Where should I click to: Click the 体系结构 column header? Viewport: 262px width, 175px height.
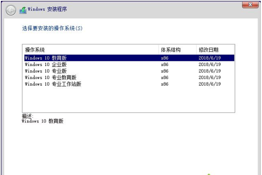click(178, 50)
